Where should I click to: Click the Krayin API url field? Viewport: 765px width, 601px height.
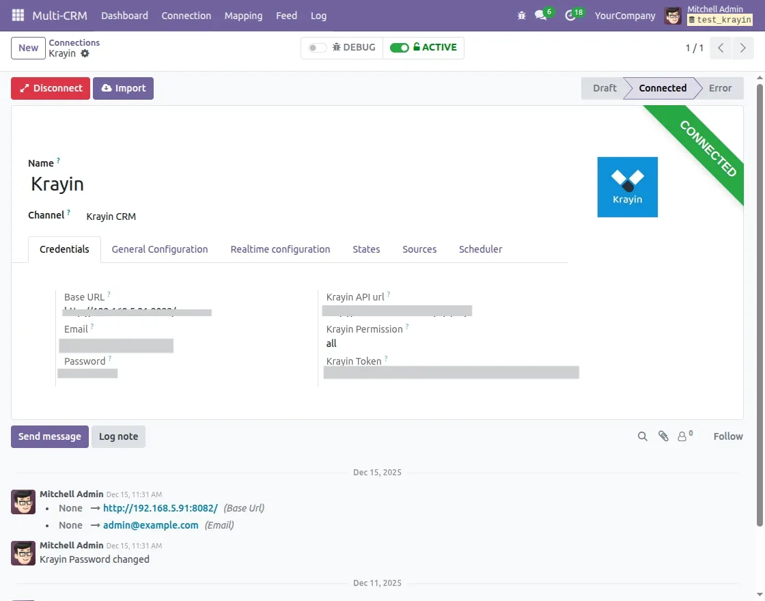[397, 311]
